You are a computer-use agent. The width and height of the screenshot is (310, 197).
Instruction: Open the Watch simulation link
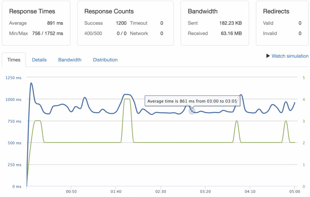click(x=290, y=56)
